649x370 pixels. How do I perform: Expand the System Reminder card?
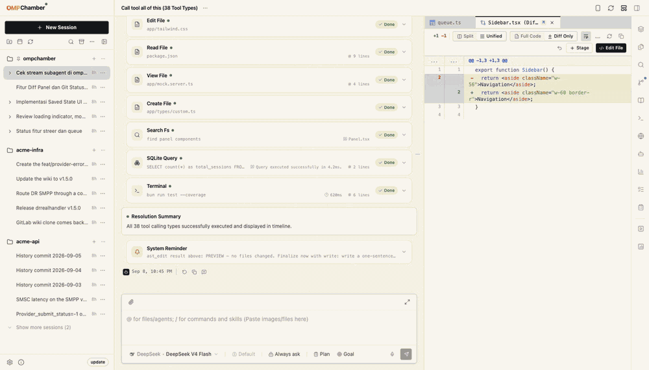click(x=404, y=252)
